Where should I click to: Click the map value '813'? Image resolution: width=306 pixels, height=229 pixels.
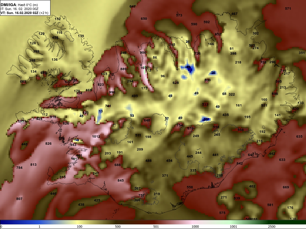coord(33,165)
